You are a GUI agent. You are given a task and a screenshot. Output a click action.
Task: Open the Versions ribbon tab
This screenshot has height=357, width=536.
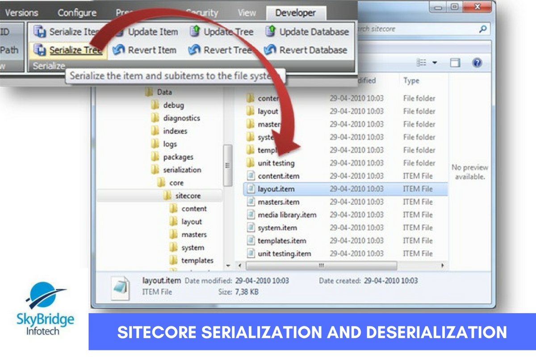click(21, 13)
